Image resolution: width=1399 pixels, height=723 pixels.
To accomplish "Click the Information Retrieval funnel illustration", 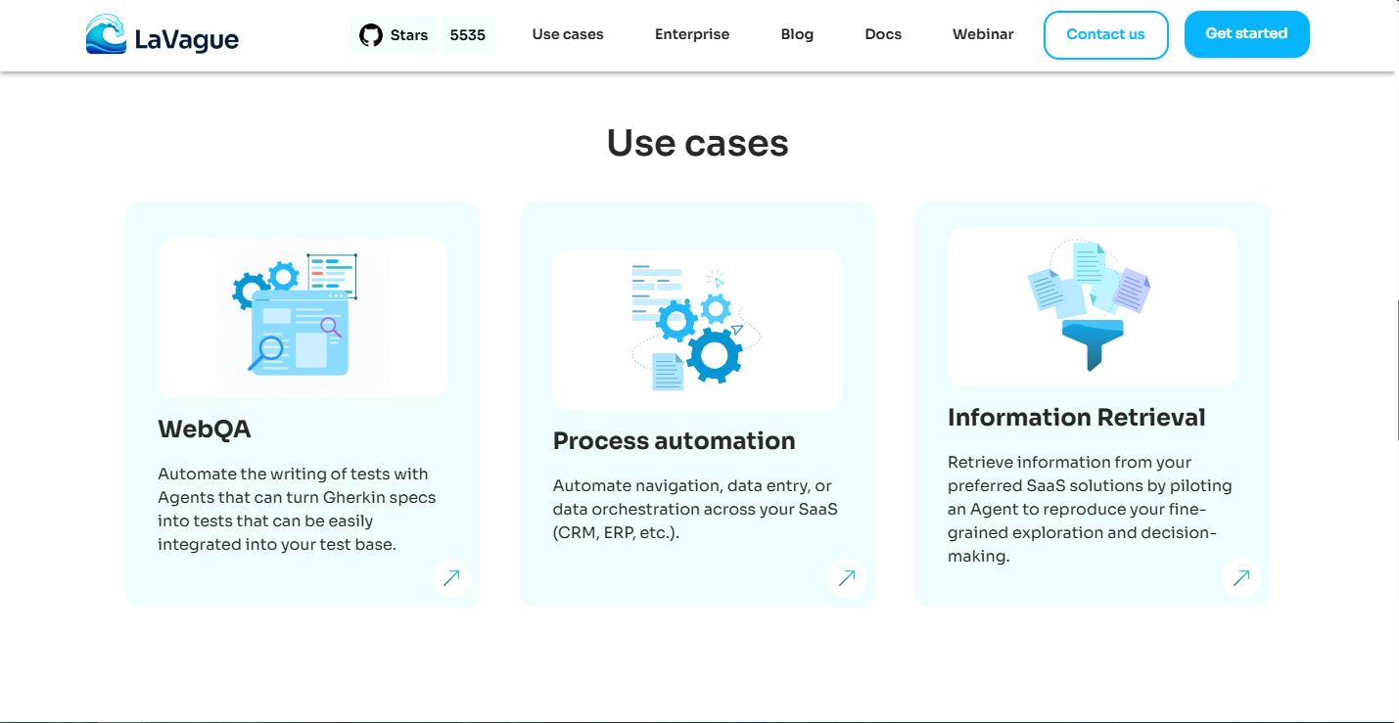I will [x=1093, y=307].
